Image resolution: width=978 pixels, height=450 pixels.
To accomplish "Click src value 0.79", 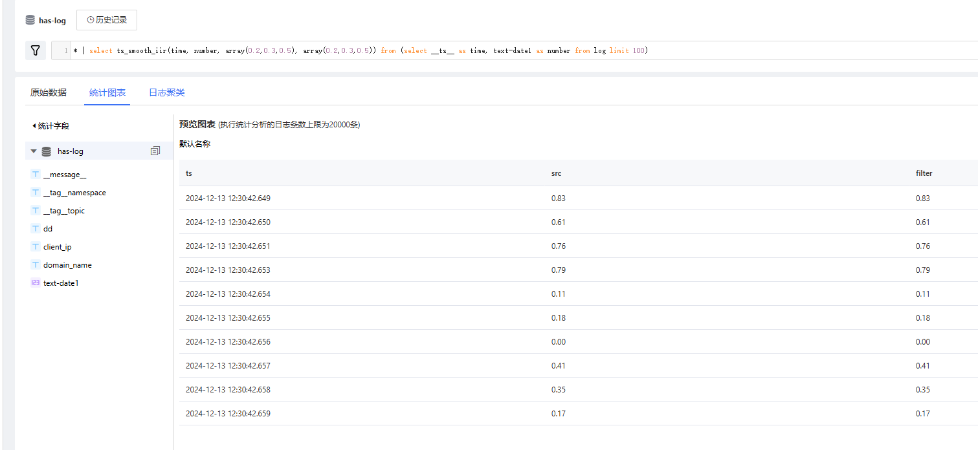I will pyautogui.click(x=558, y=270).
